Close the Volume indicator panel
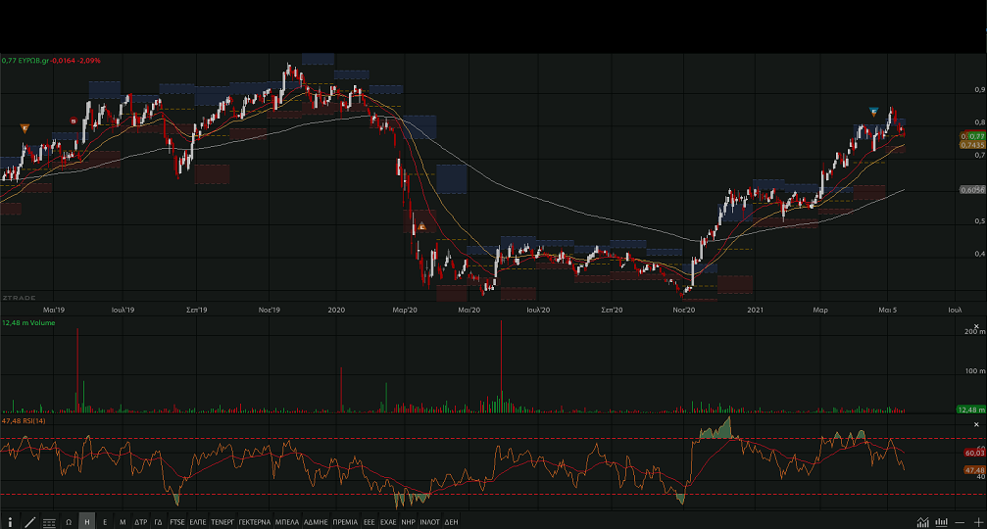 (x=976, y=322)
